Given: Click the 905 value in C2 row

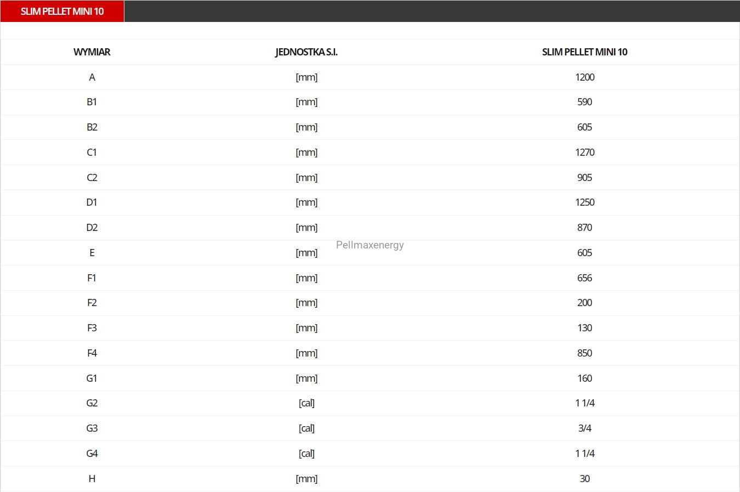Looking at the screenshot, I should click(x=584, y=178).
